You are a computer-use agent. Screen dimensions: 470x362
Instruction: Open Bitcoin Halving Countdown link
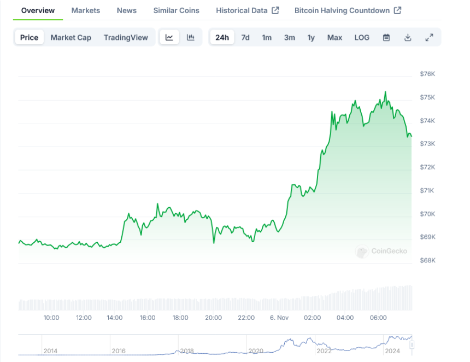pyautogui.click(x=348, y=10)
